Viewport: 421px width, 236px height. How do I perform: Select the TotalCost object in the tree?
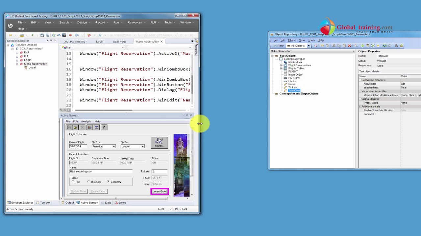[294, 90]
